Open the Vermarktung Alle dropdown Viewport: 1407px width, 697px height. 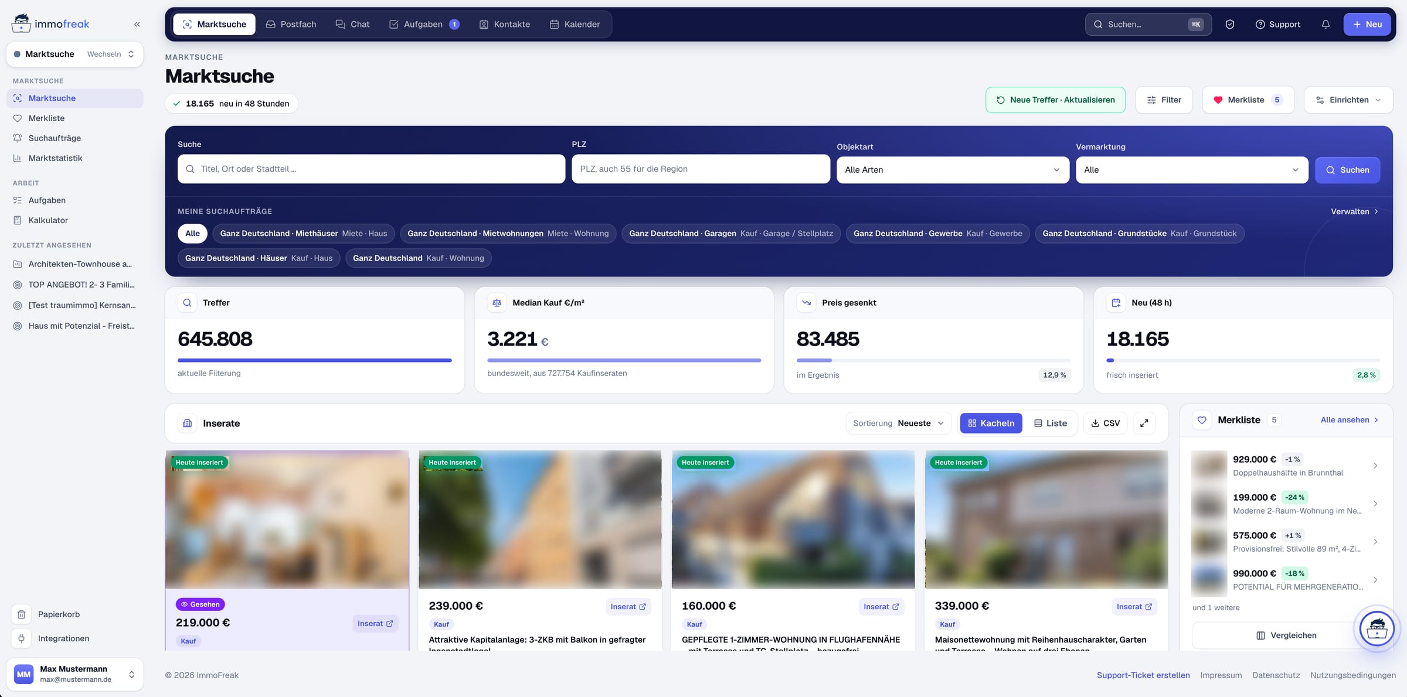(1192, 170)
